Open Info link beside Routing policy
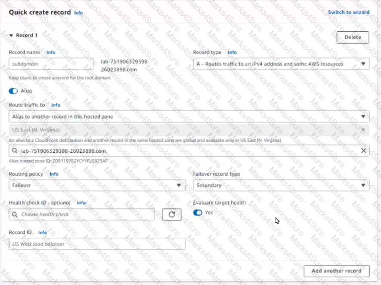The height and width of the screenshot is (285, 381). coord(54,174)
